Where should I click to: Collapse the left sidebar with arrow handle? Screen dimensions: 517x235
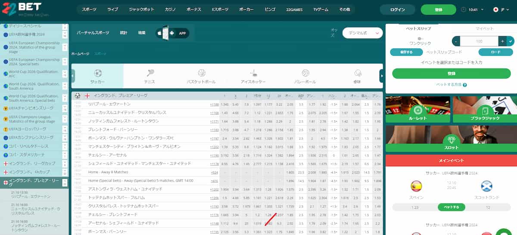(x=73, y=76)
